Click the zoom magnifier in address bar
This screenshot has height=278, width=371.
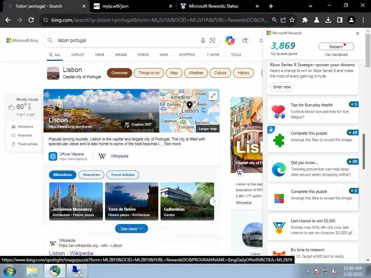tap(274, 20)
